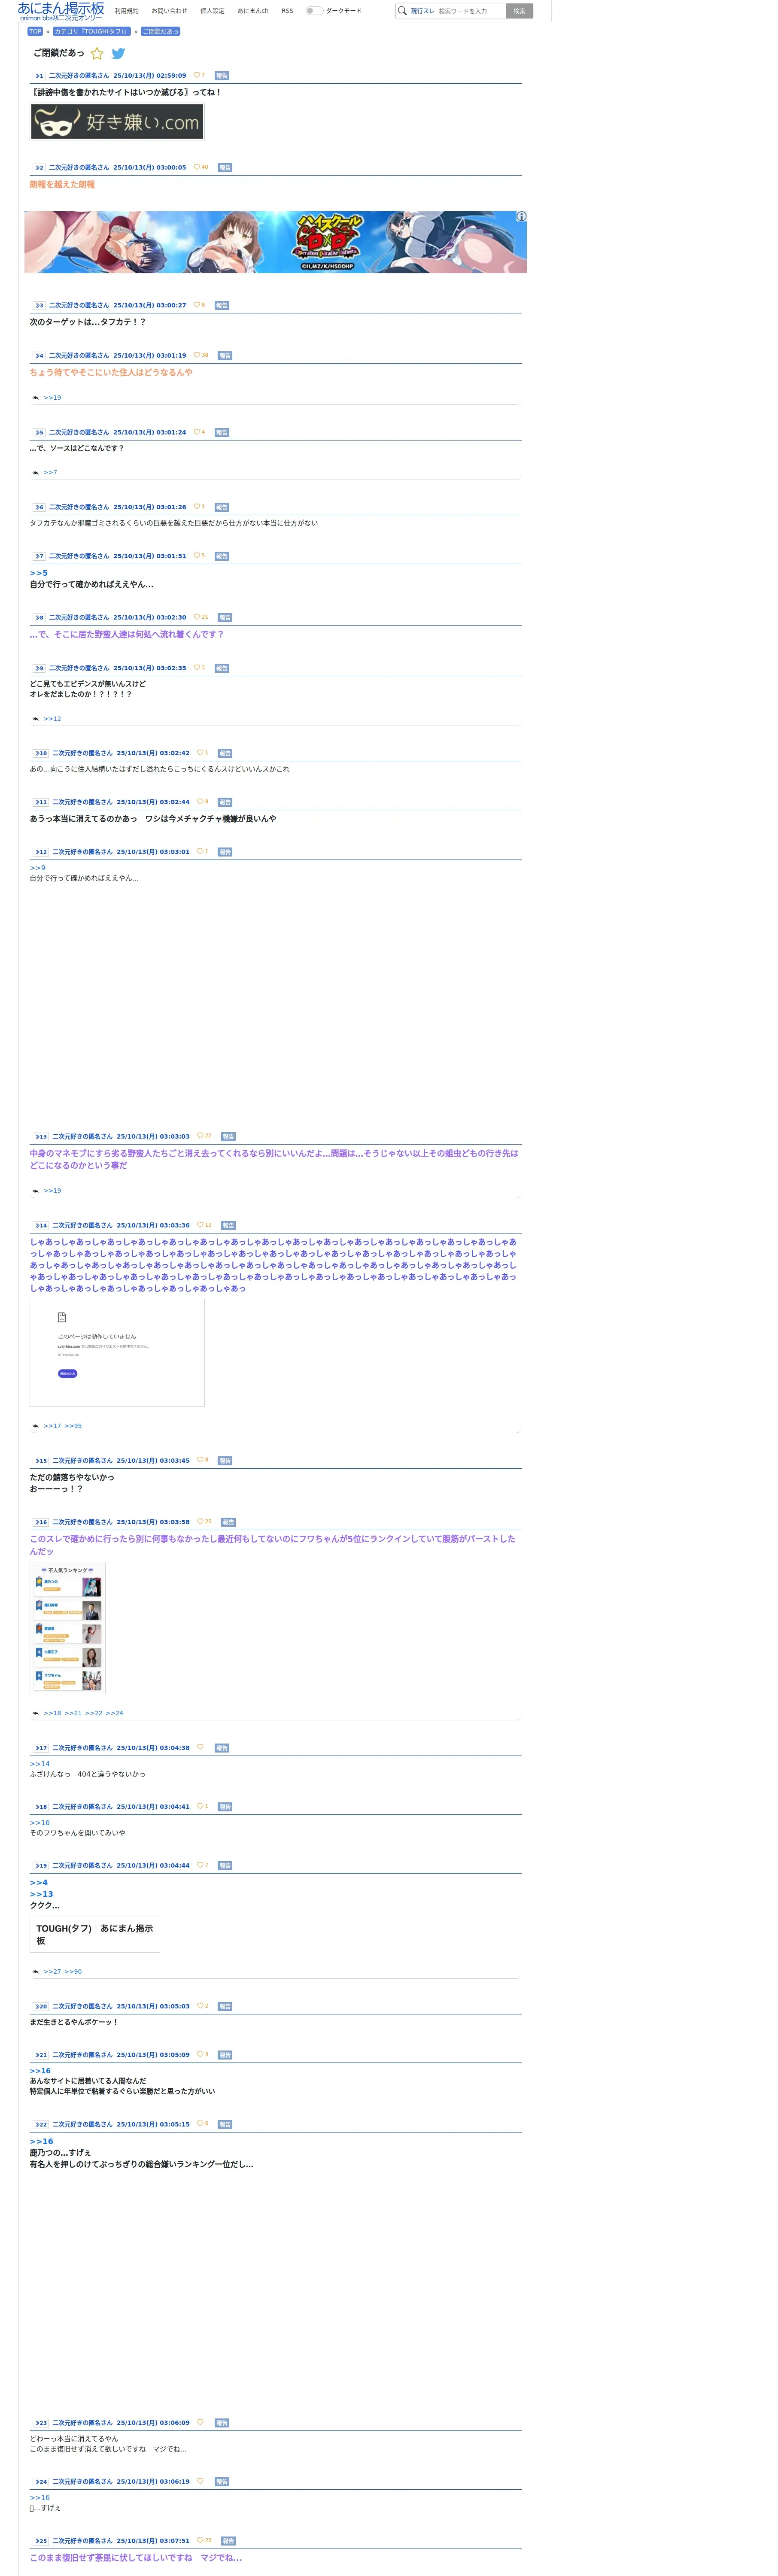Screen dimensions: 778x2576
Task: Open TOUGH(タフ) あにまん掲示板 link card
Action: point(95,1934)
